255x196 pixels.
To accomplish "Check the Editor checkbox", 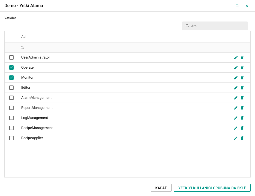I will 11,88.
